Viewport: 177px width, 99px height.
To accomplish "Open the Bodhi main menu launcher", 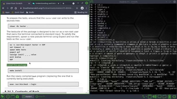I will (x=3, y=97).
